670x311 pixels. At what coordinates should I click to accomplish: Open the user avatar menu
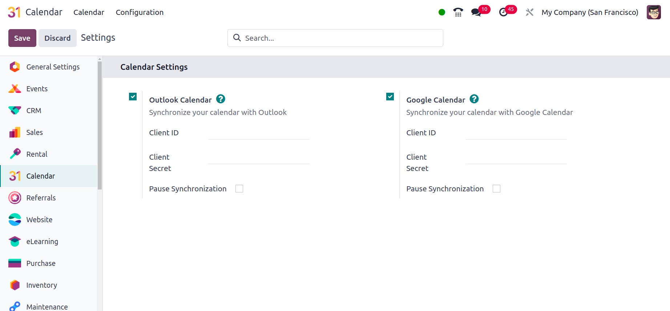654,12
